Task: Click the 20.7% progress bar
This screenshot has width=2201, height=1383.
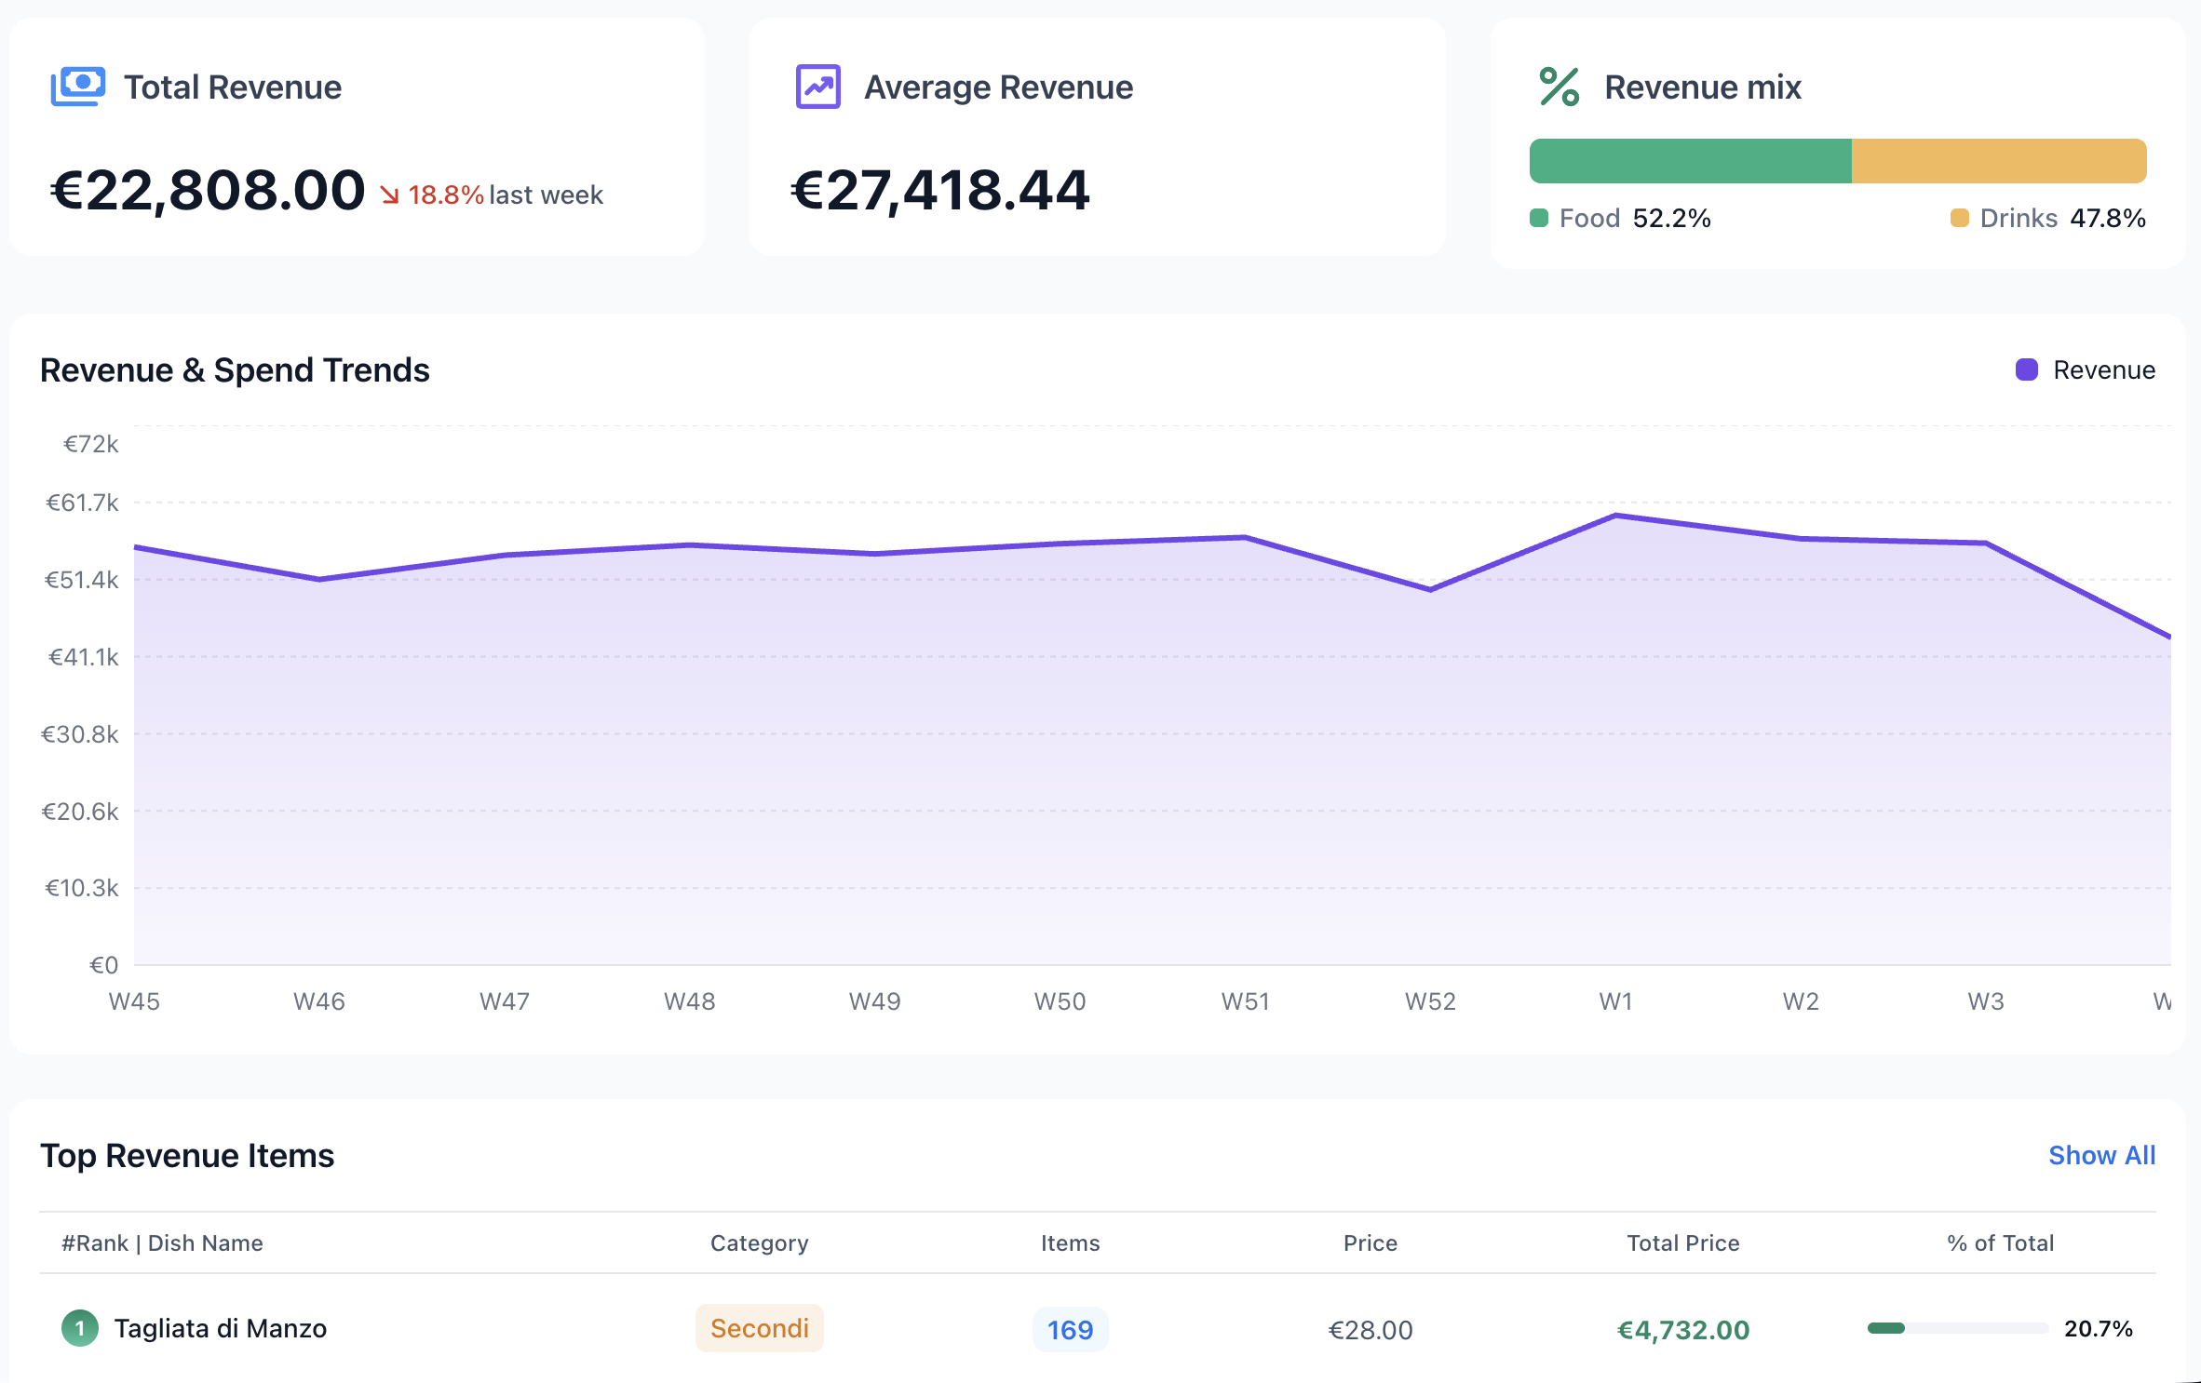Action: point(1956,1328)
